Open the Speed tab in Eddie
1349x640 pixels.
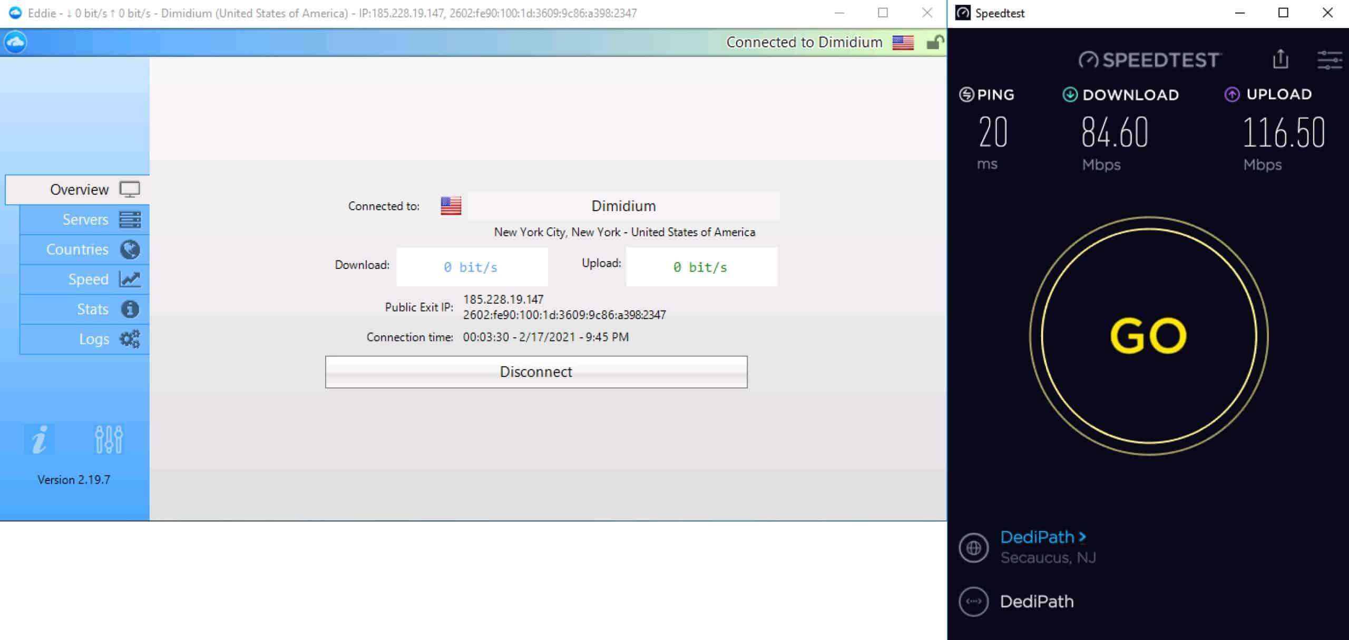pyautogui.click(x=85, y=279)
